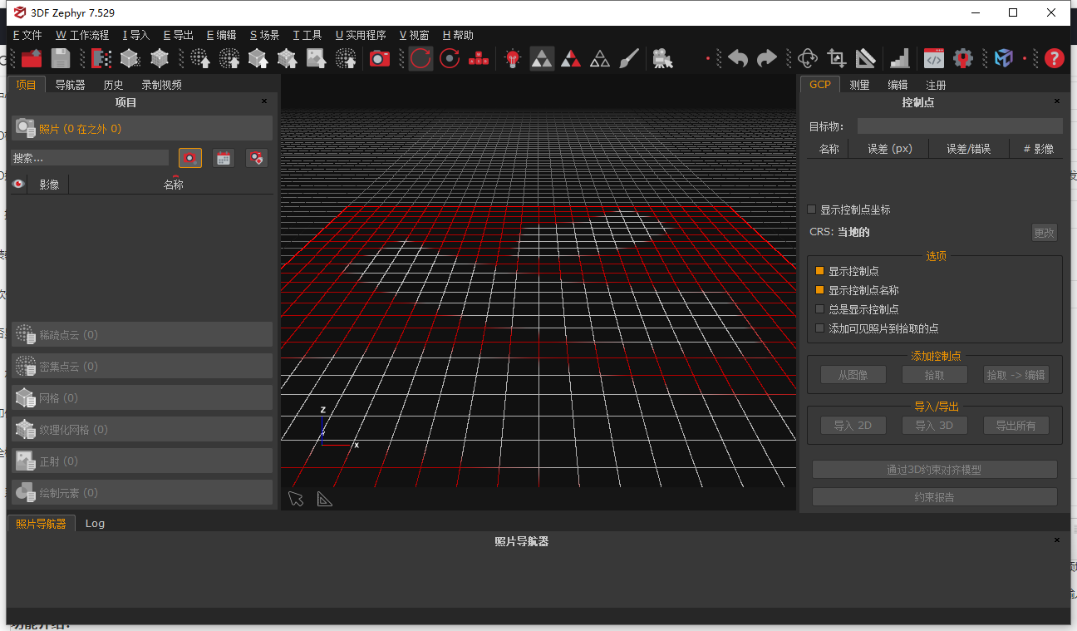
Task: Switch to the 测量 tab
Action: [859, 85]
